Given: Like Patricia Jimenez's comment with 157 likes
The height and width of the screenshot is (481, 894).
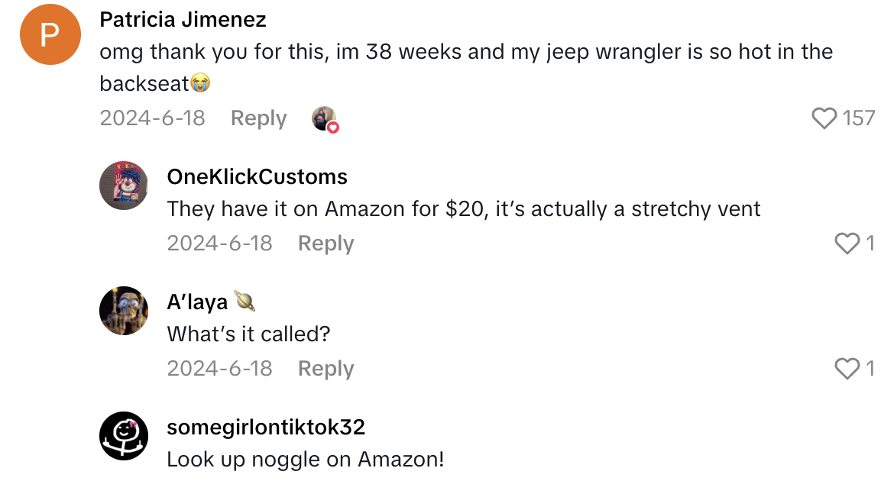Looking at the screenshot, I should click(x=824, y=118).
